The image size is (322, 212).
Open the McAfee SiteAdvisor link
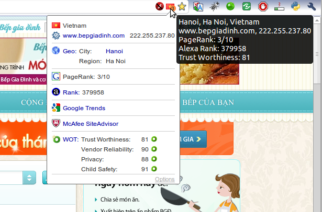coord(91,124)
